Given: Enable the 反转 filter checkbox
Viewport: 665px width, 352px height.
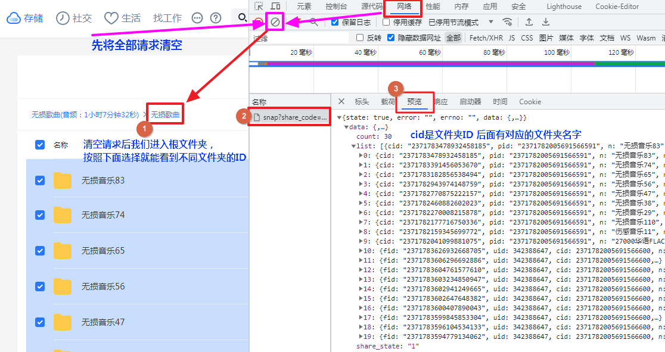Looking at the screenshot, I should pos(359,38).
